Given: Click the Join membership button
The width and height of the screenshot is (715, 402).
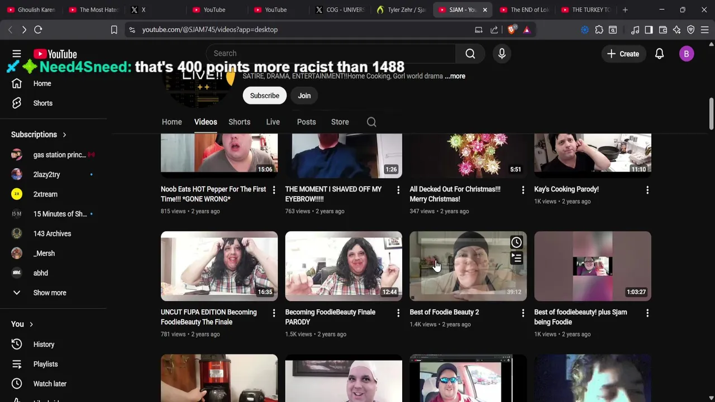Looking at the screenshot, I should point(304,95).
